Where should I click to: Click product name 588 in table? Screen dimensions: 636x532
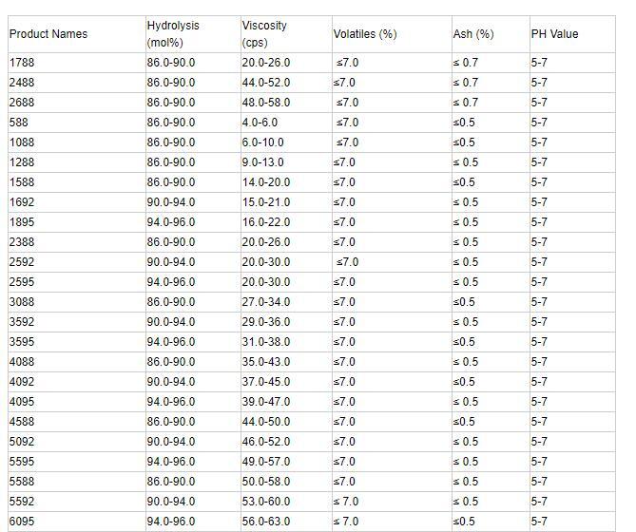click(x=19, y=123)
